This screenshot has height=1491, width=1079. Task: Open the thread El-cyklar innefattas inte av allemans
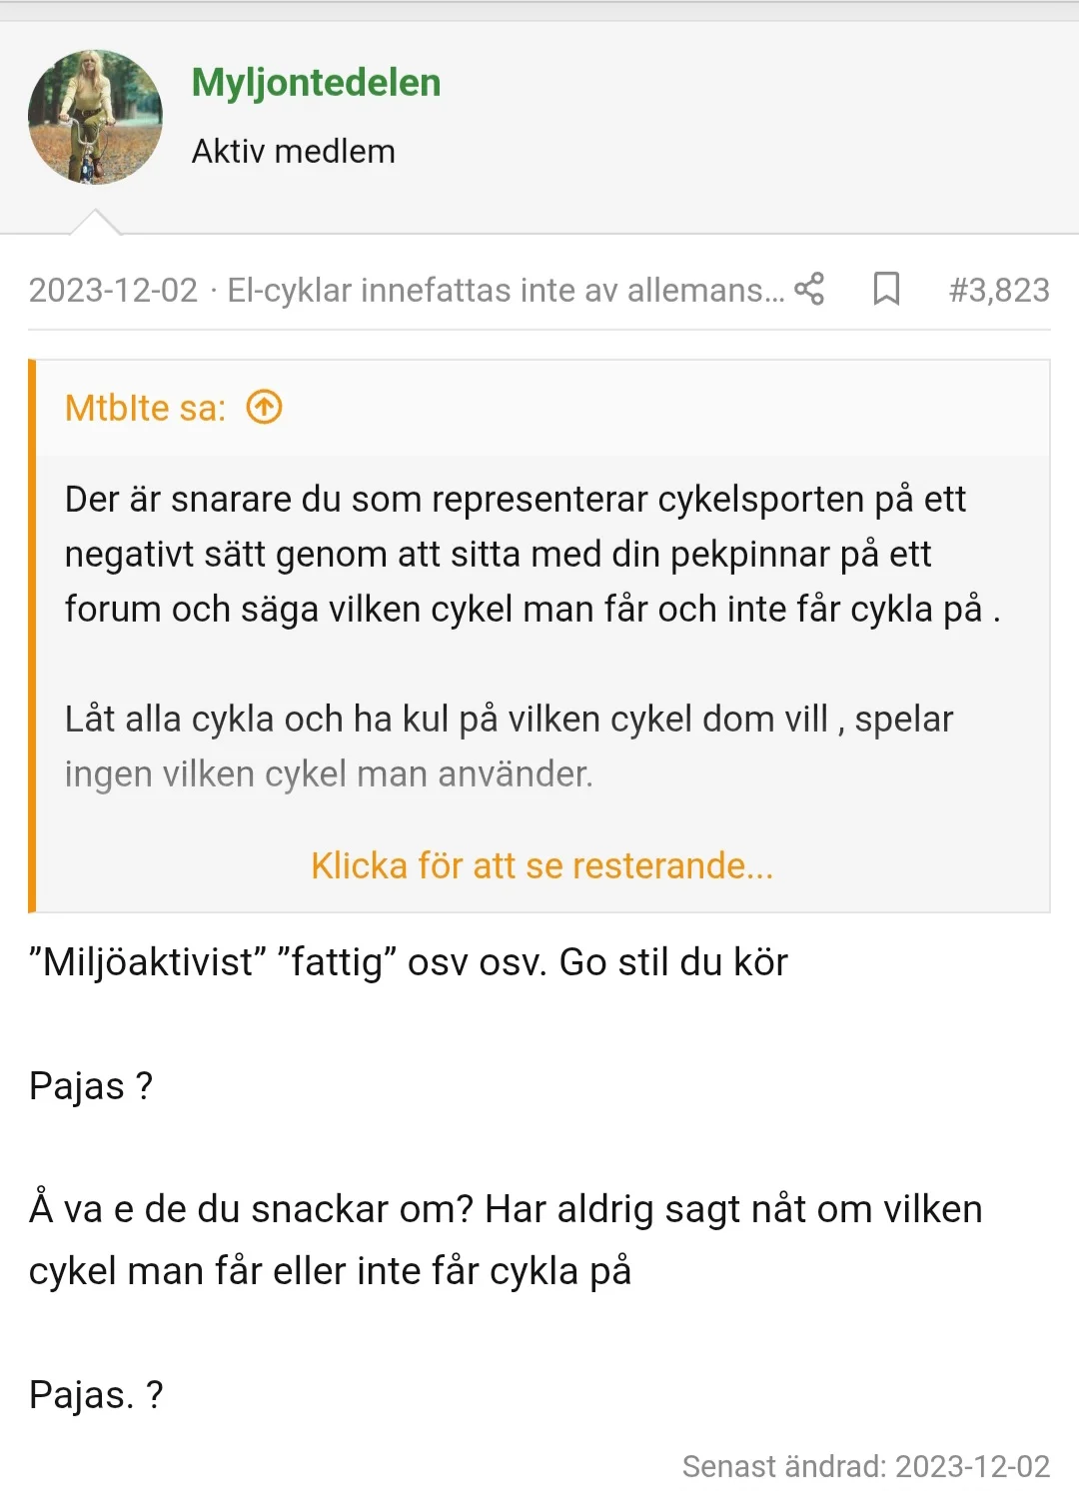[x=505, y=290]
